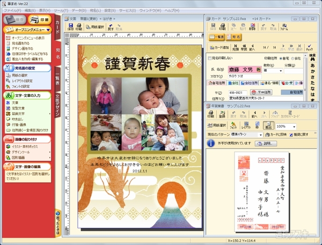Select the あ kana index entry
The height and width of the screenshot is (245, 322).
pos(312,65)
